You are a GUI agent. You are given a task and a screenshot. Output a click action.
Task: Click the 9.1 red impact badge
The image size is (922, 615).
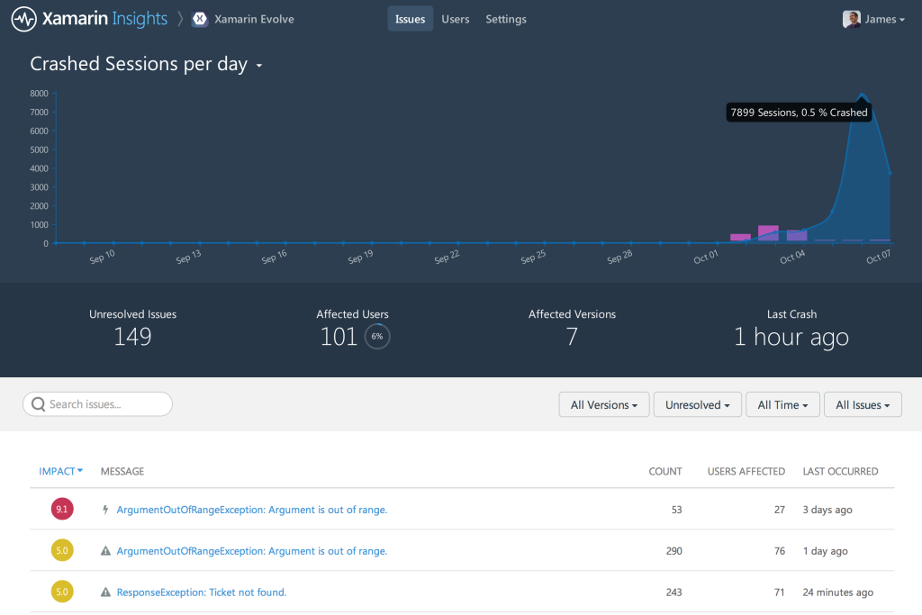(61, 510)
